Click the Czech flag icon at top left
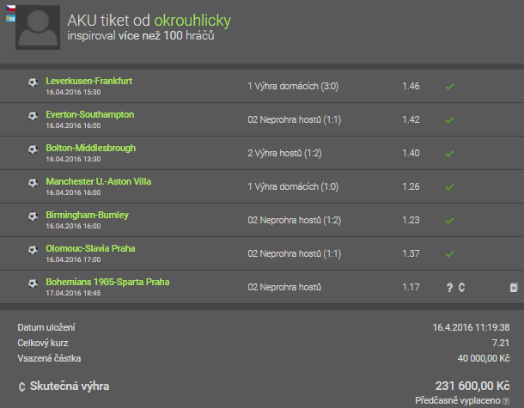Image resolution: width=524 pixels, height=408 pixels. click(10, 7)
